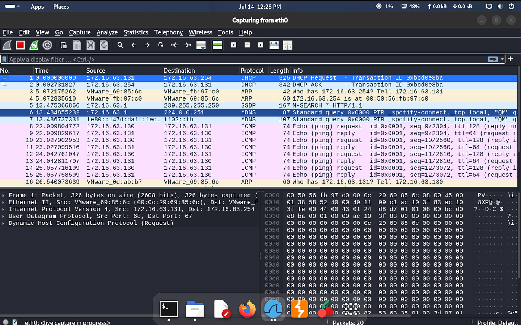Open Places menu in top panel
The image size is (521, 325).
pyautogui.click(x=61, y=7)
